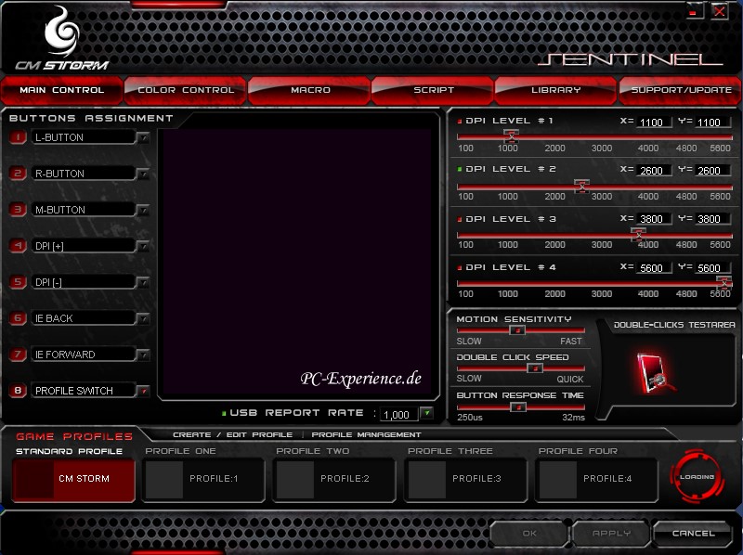
Task: Click the OK button
Action: 528,534
